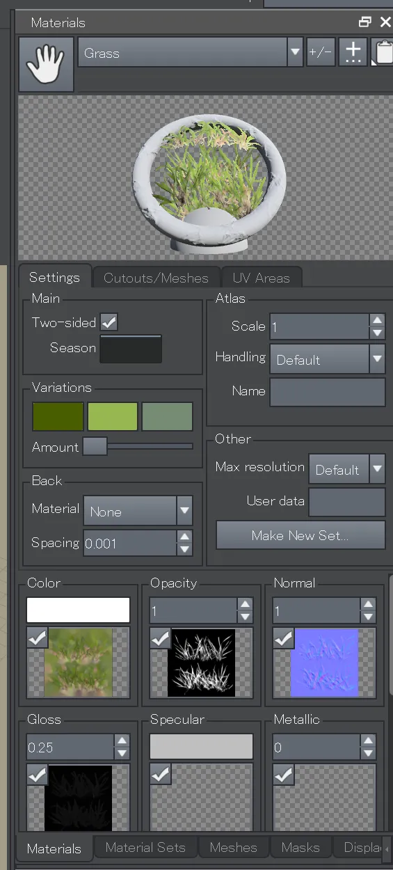
Task: Click the +/- material button
Action: [321, 52]
